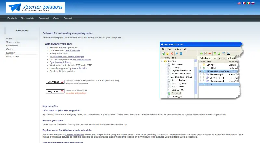Click the green new-task icon in xStarter toolbar

tap(163, 53)
